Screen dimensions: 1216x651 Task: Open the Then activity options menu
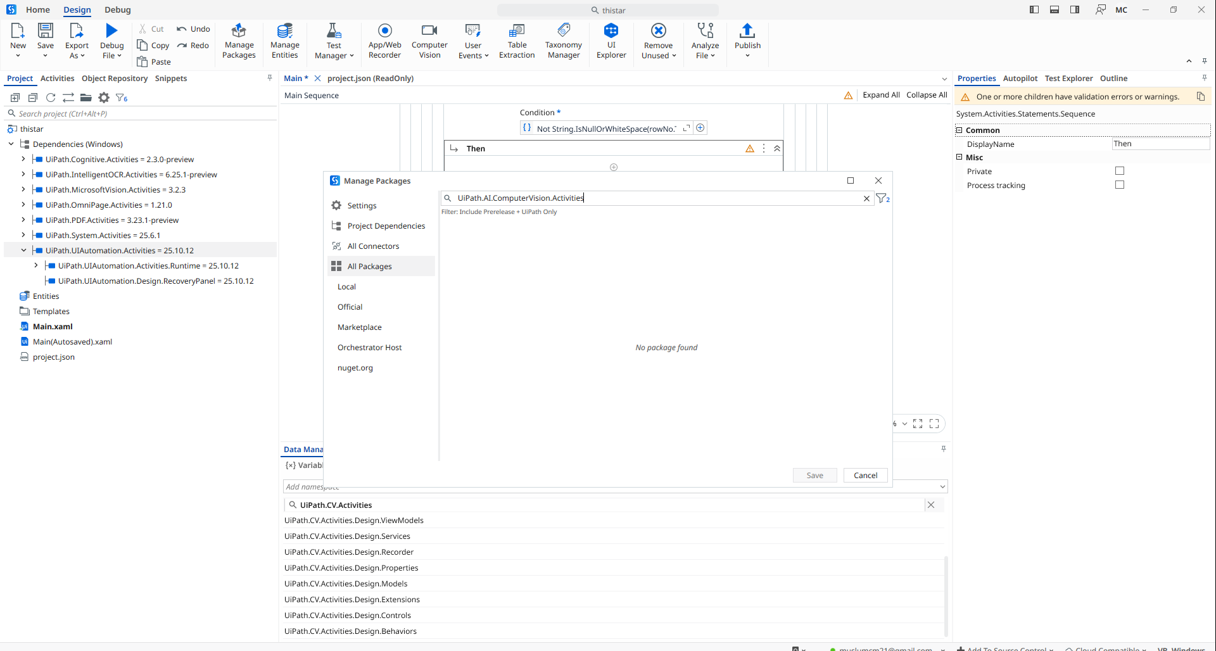click(x=764, y=148)
